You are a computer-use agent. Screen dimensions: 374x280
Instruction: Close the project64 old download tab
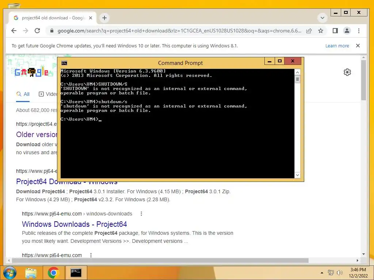point(91,18)
